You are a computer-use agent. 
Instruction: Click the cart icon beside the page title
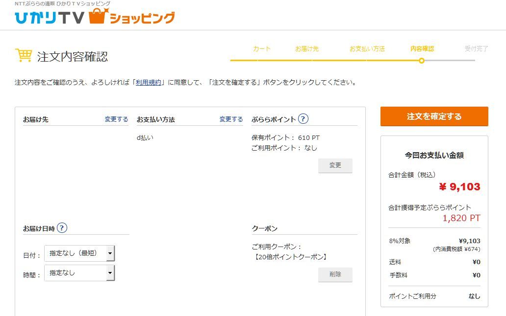tap(24, 56)
